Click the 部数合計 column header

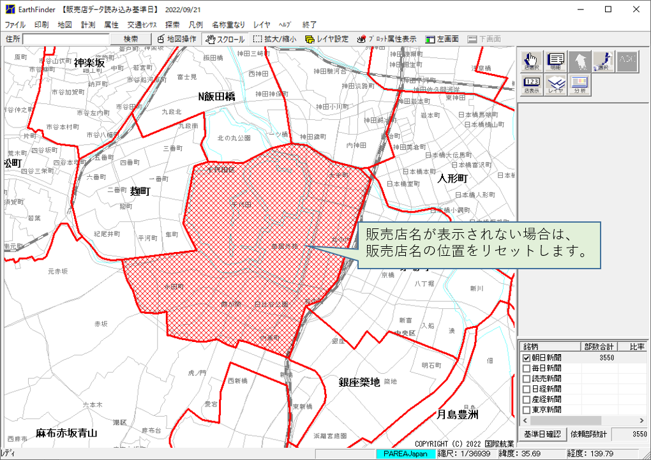(x=598, y=346)
